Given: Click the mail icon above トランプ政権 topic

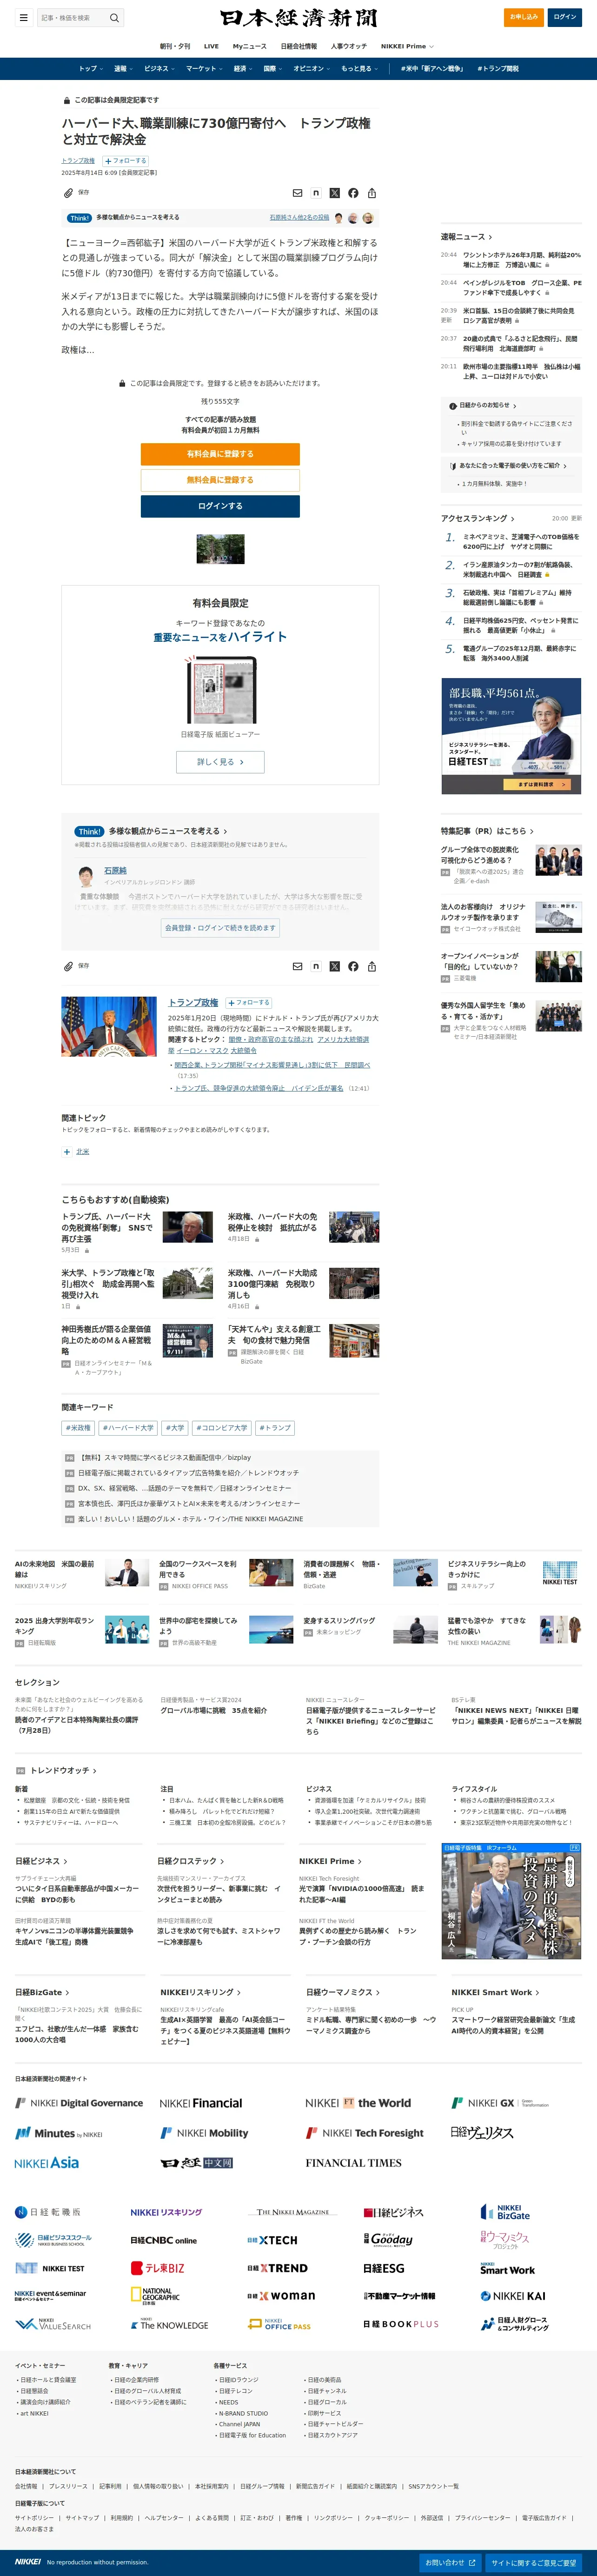Looking at the screenshot, I should 297,966.
